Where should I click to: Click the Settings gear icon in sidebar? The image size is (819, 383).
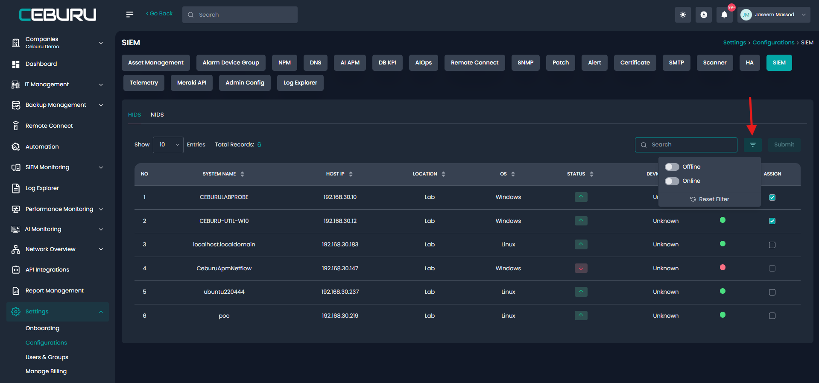(16, 312)
